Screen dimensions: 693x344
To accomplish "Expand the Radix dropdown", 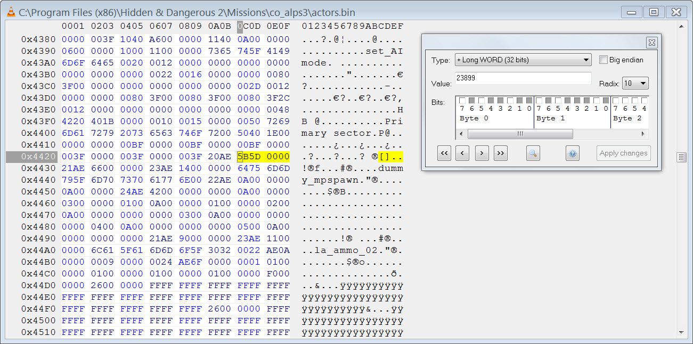I will (x=636, y=83).
